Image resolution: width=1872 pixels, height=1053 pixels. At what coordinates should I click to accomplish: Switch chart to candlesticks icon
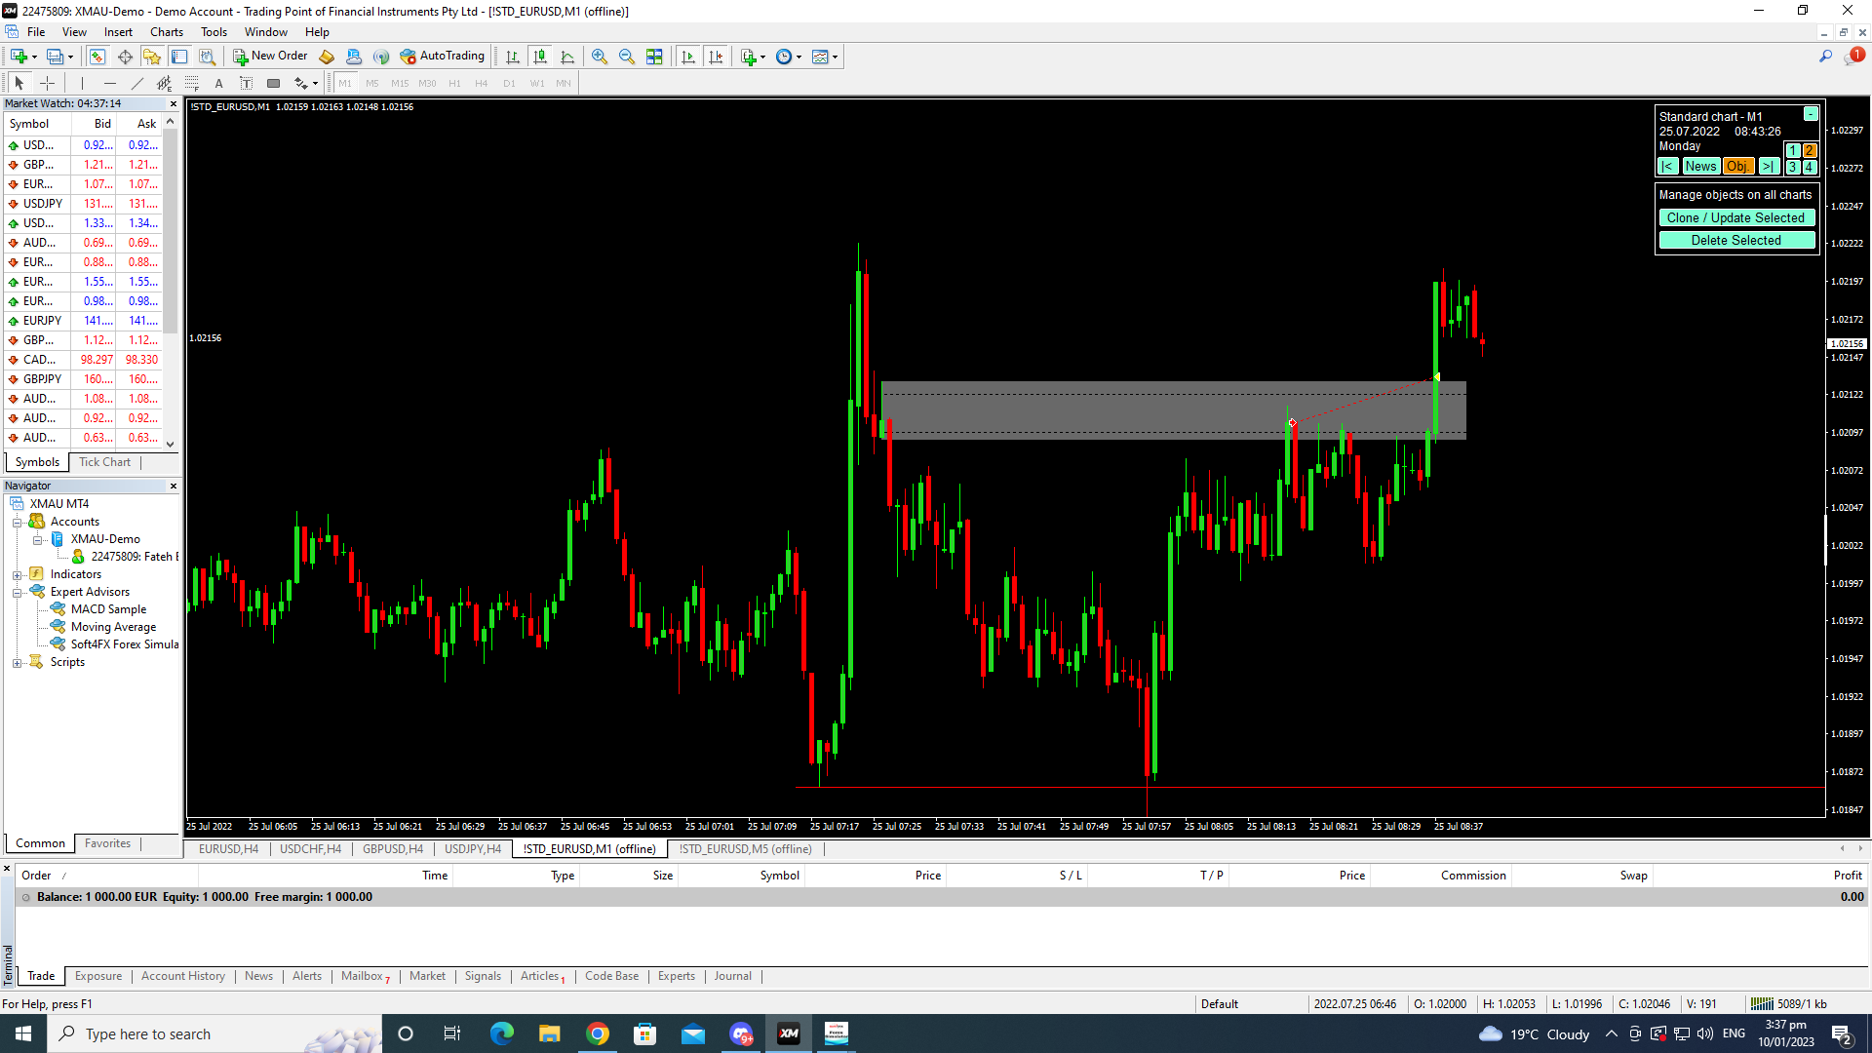click(540, 57)
